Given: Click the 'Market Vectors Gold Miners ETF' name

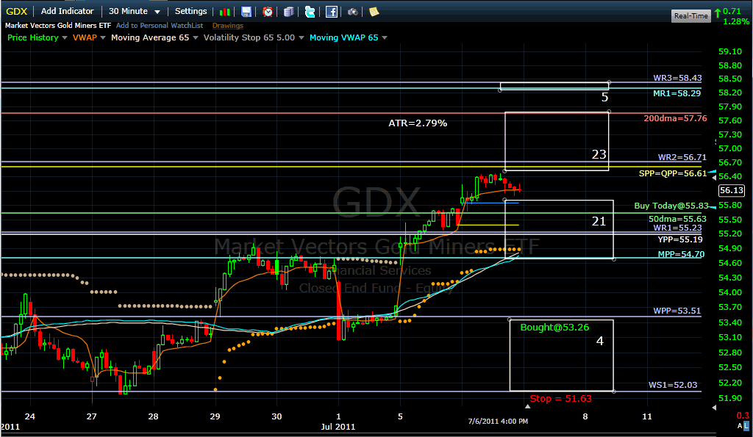Looking at the screenshot, I should (x=58, y=26).
